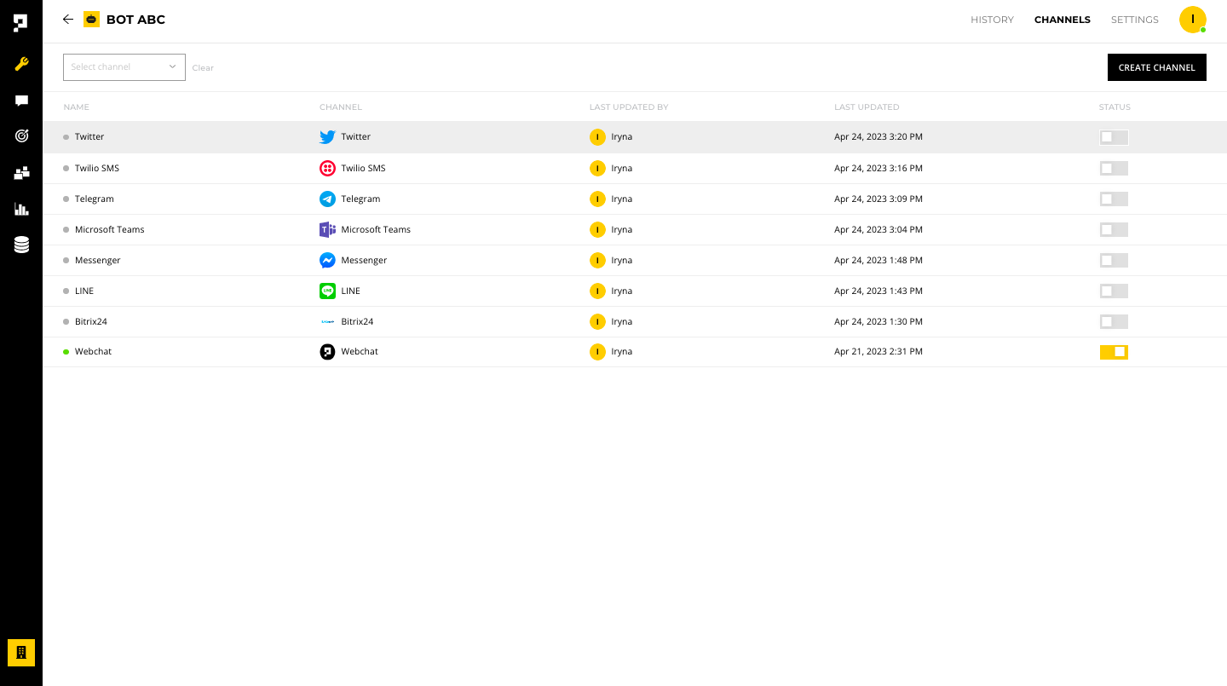Click the black Webchat channel icon
This screenshot has width=1227, height=686.
coord(327,351)
